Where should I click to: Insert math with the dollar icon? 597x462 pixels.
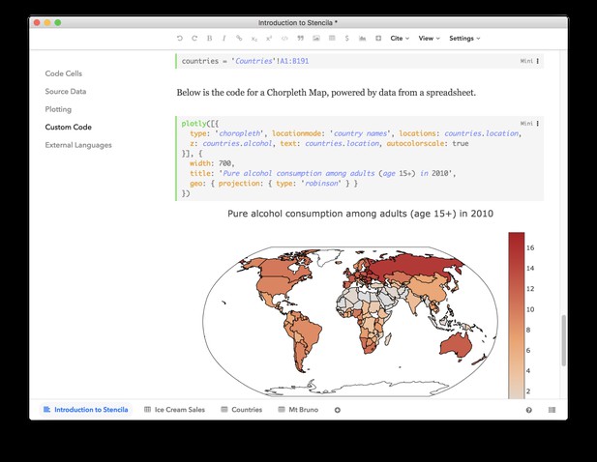(346, 39)
